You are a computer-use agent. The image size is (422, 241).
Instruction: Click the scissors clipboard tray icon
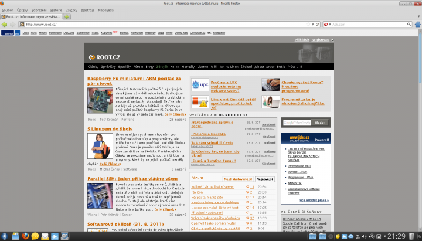[x=358, y=236]
